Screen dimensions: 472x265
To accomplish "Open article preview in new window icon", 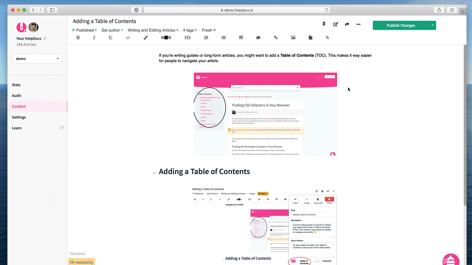I will coord(336,24).
